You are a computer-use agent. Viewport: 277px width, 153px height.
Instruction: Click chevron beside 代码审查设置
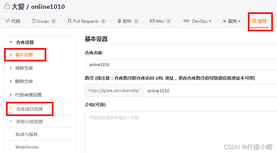pos(11,95)
